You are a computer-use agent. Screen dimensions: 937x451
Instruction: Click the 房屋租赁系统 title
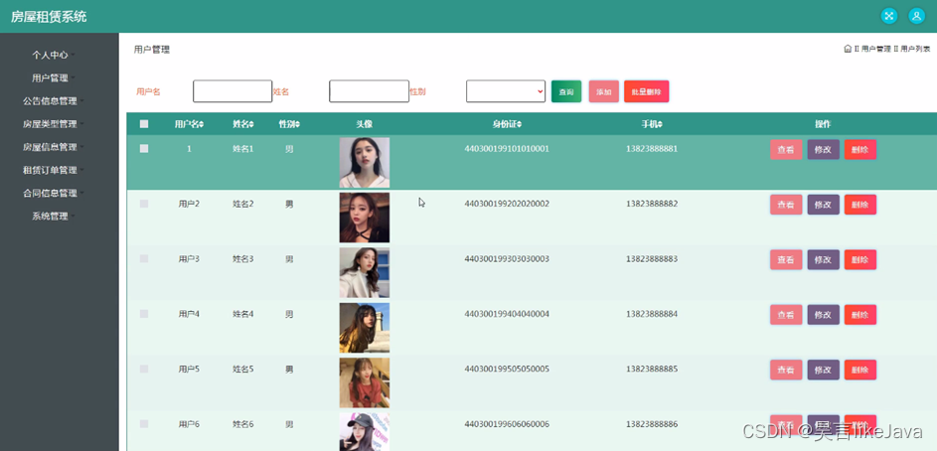point(49,17)
